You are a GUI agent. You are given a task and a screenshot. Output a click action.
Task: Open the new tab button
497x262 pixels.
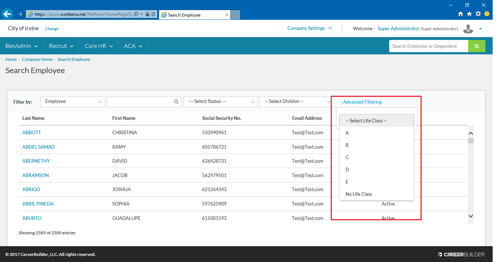tap(235, 15)
